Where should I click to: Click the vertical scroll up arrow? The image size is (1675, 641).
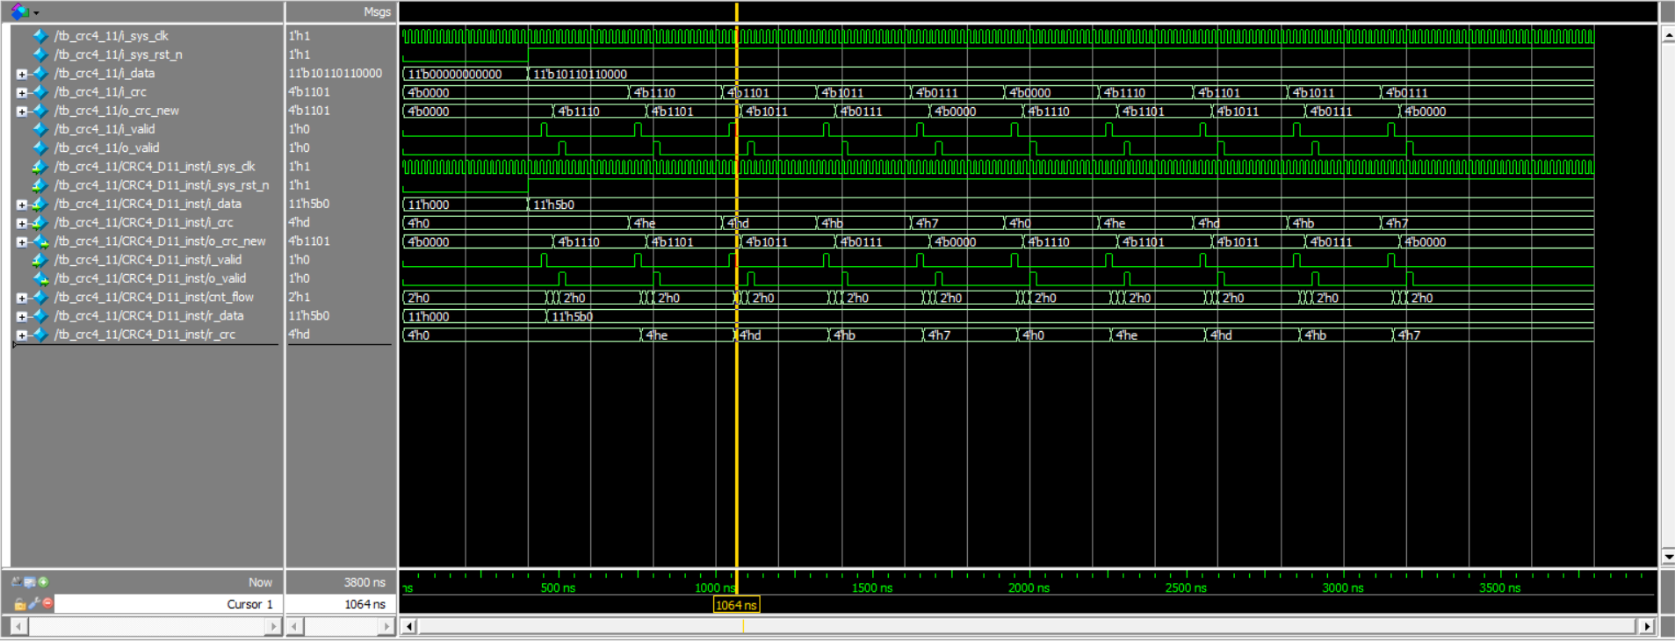[1668, 36]
